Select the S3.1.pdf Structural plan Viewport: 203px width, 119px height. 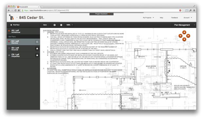(23, 48)
